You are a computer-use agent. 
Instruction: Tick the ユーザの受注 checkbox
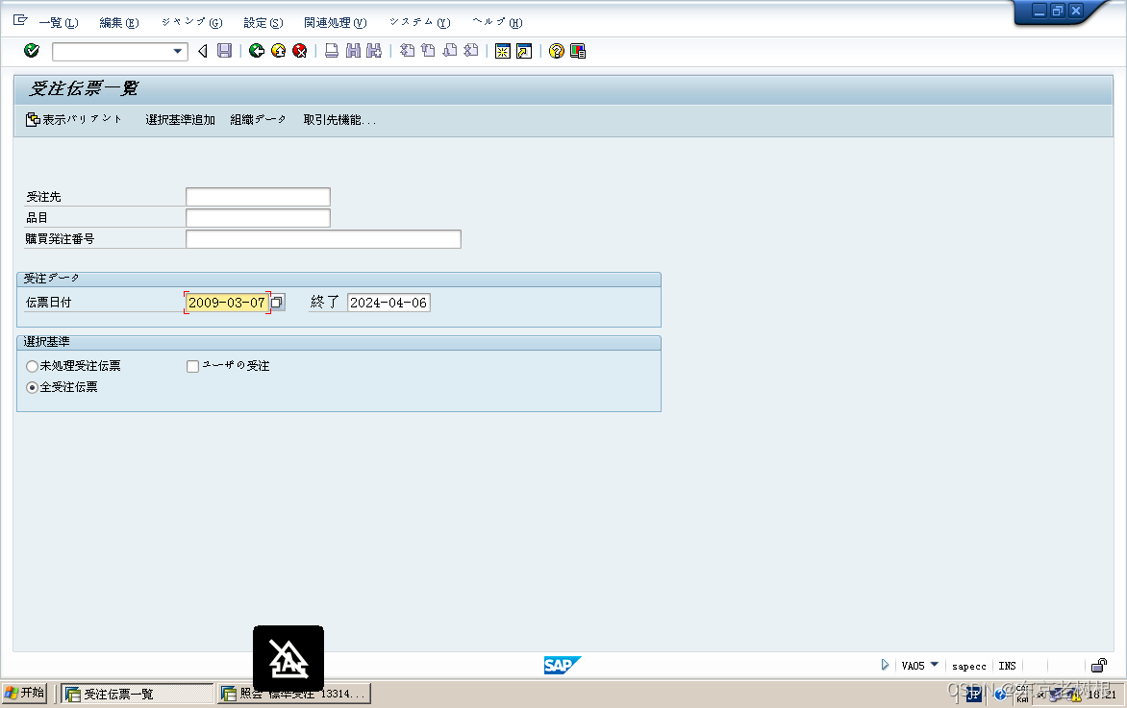point(192,366)
